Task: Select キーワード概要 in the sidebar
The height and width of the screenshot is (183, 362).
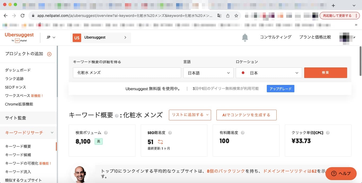Action: point(18,146)
